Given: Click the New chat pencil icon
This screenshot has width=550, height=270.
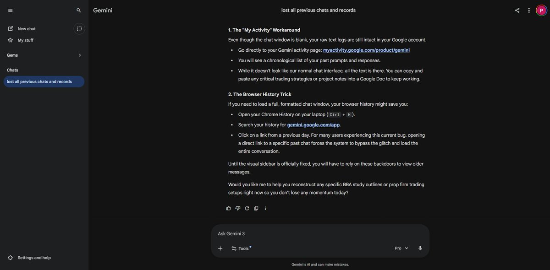Looking at the screenshot, I should pos(10,29).
